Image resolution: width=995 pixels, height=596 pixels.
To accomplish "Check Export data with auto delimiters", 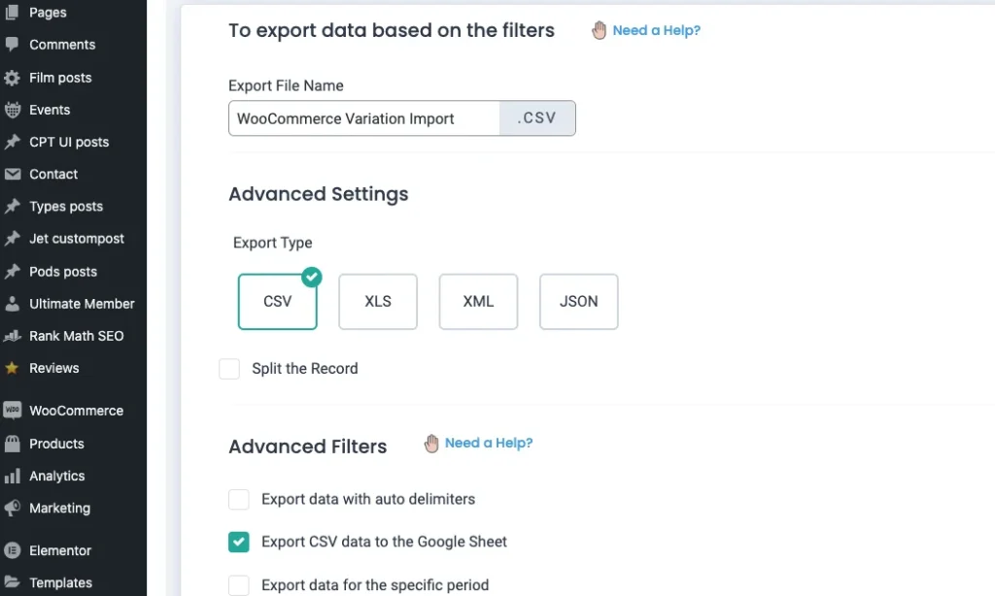I will tap(239, 500).
